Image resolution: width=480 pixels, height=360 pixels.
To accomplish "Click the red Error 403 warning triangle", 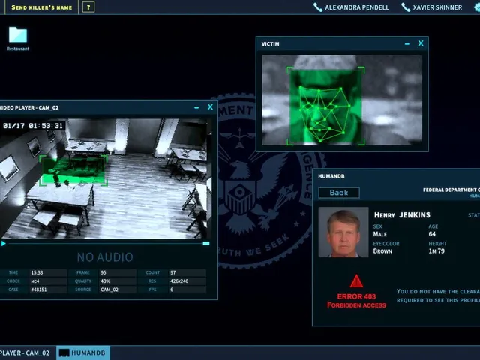I will [356, 281].
